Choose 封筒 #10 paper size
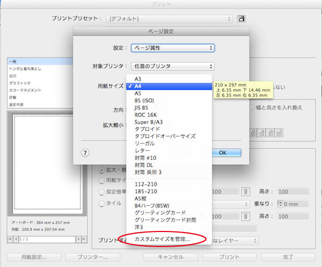This screenshot has height=267, width=322. (x=169, y=158)
